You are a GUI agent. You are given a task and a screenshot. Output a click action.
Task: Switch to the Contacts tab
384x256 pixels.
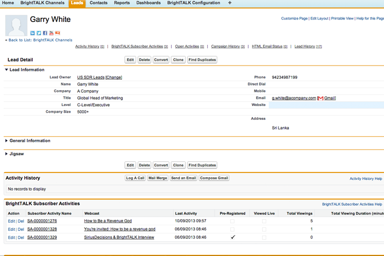98,3
